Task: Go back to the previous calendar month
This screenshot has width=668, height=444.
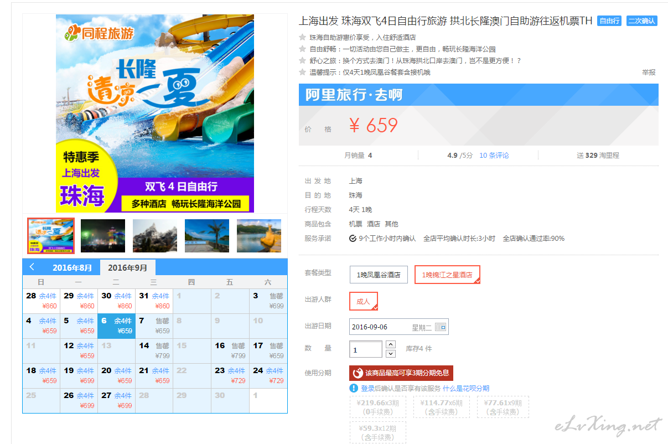Action: (x=32, y=267)
